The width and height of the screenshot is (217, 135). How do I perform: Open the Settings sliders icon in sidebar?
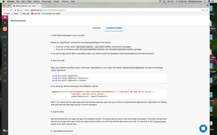pos(5,81)
